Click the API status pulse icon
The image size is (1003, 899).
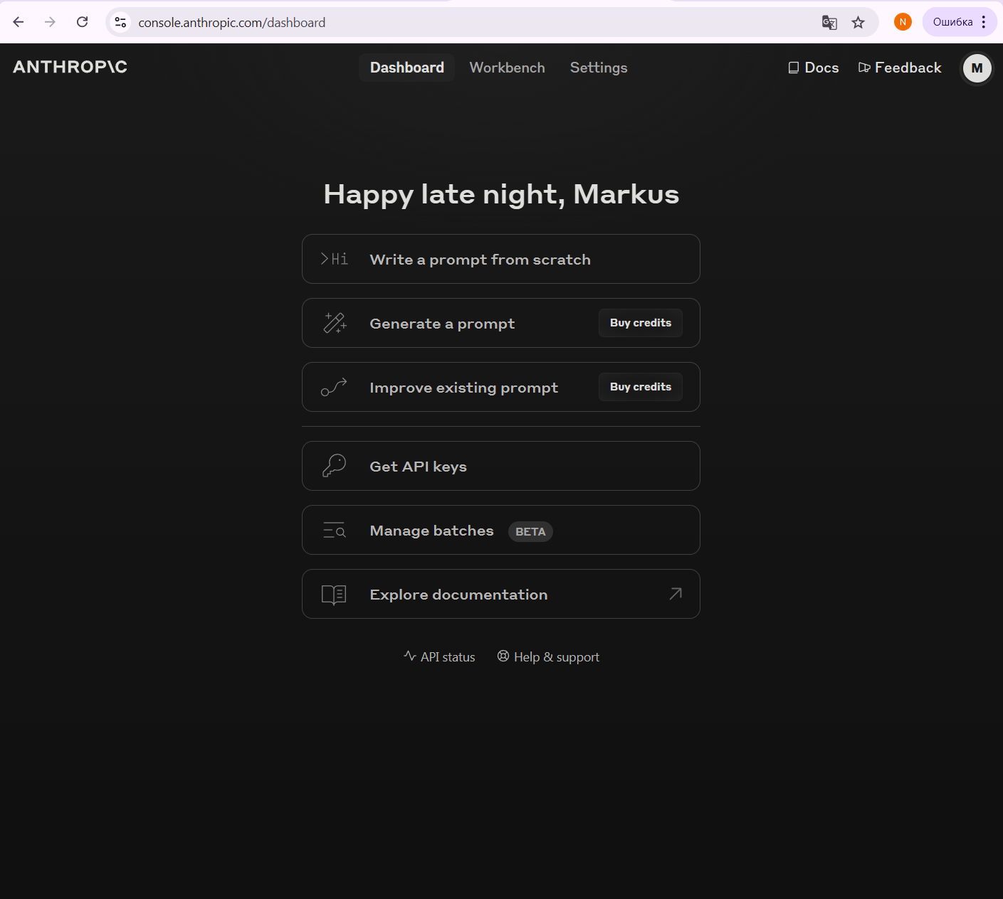click(410, 656)
